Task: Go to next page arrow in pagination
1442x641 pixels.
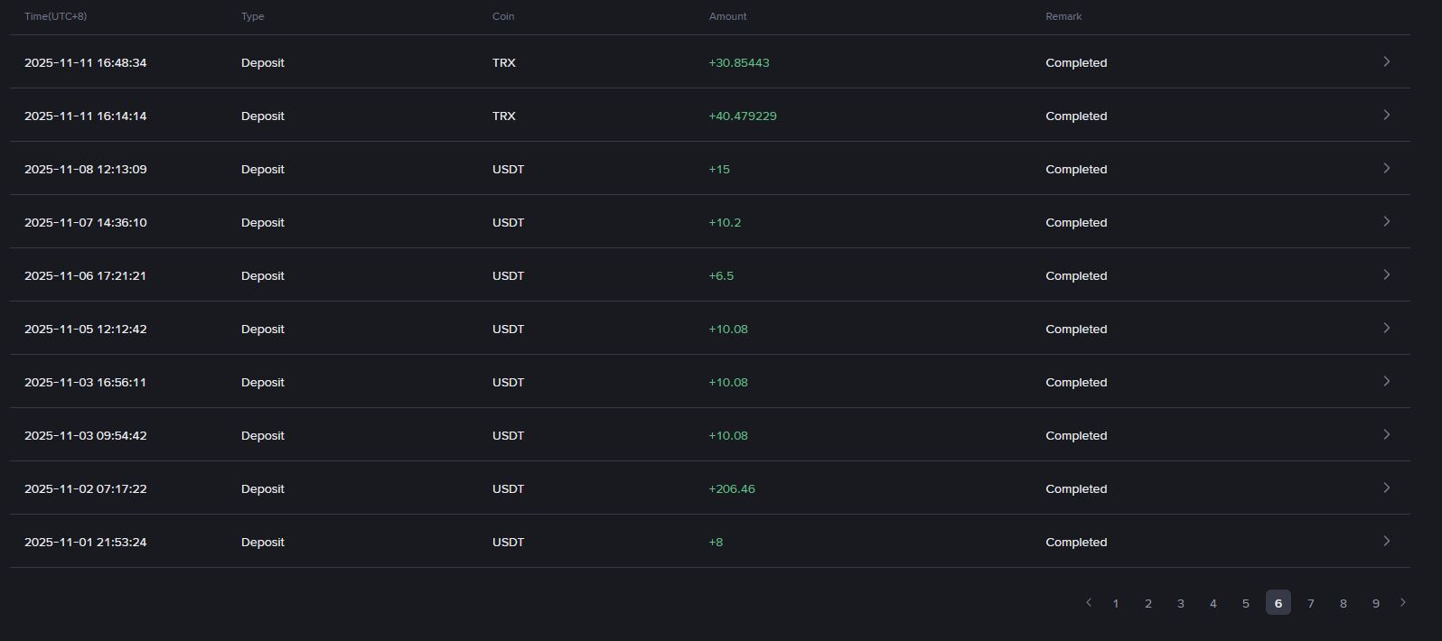Action: (x=1403, y=602)
